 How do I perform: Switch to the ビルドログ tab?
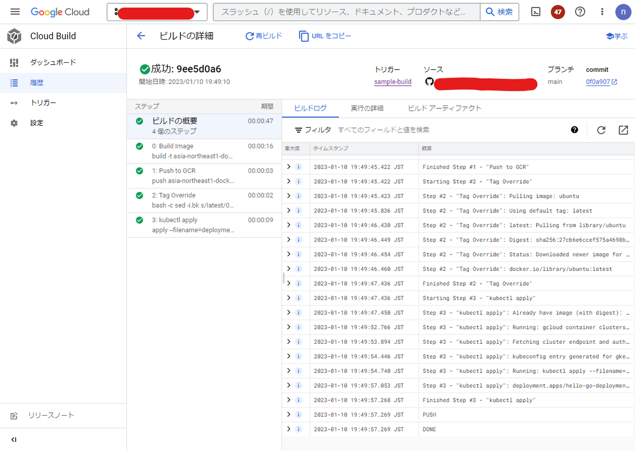(310, 108)
